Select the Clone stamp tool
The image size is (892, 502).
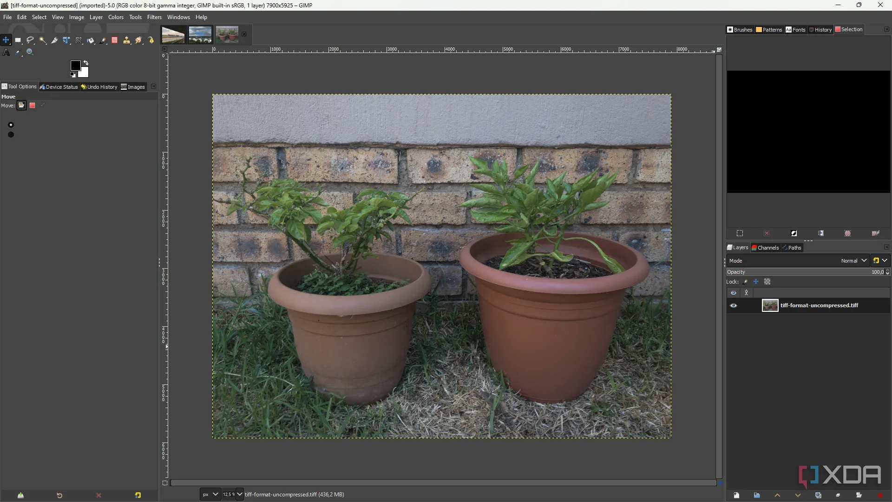click(x=126, y=40)
